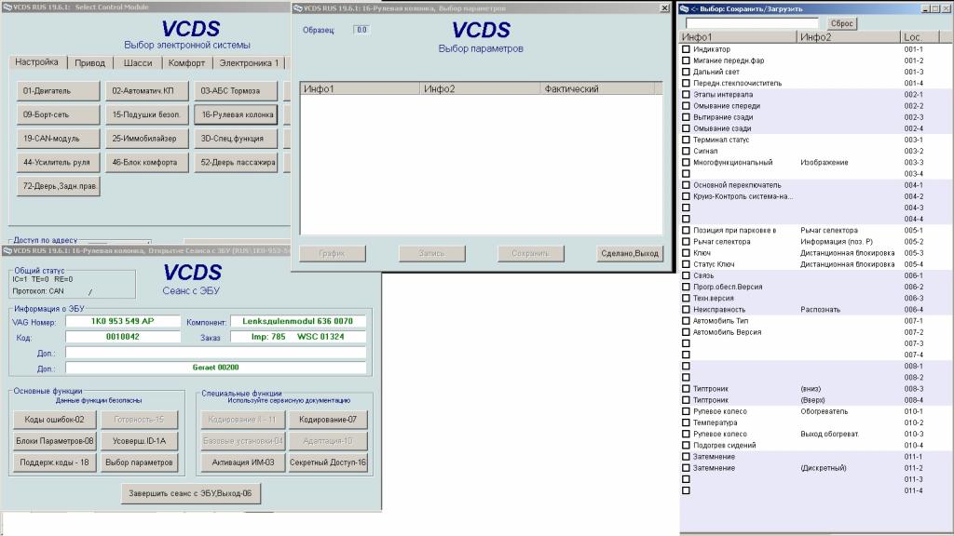Tick the Затемнение (Дискретный) checkbox
Viewport: 954px width, 536px height.
(686, 469)
